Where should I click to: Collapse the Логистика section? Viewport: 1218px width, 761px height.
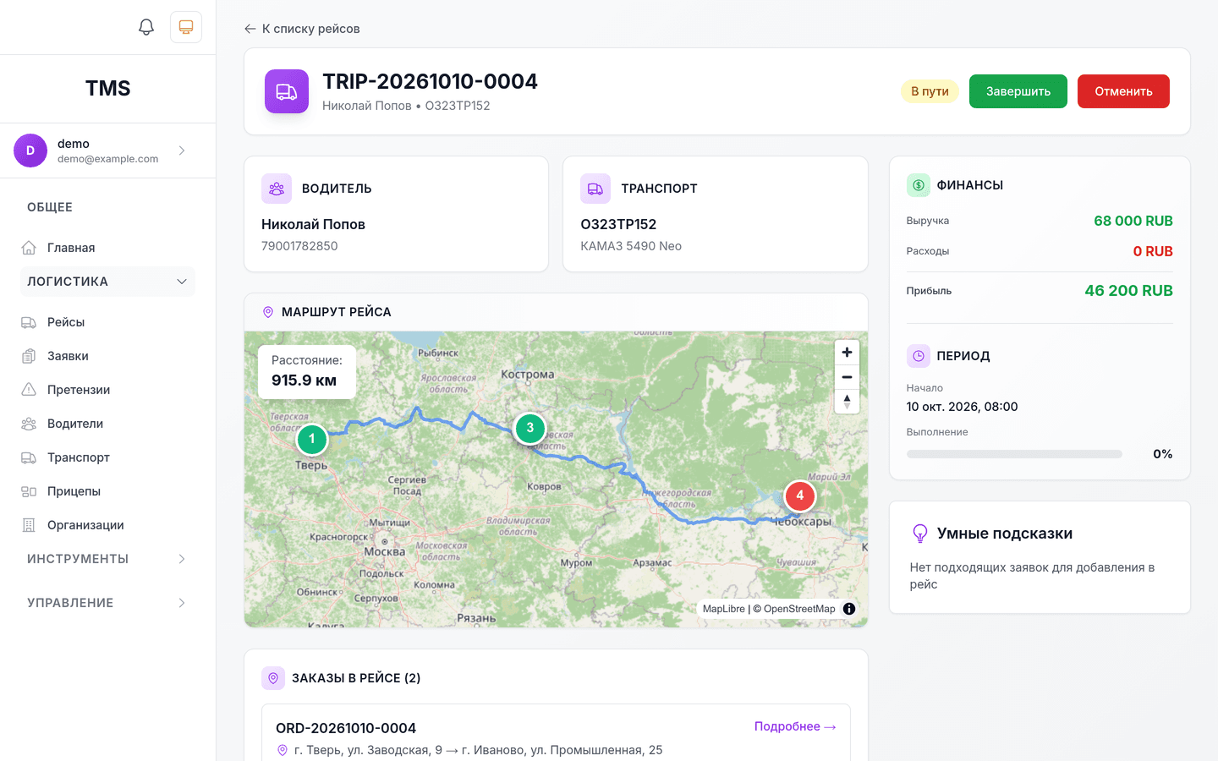(107, 282)
